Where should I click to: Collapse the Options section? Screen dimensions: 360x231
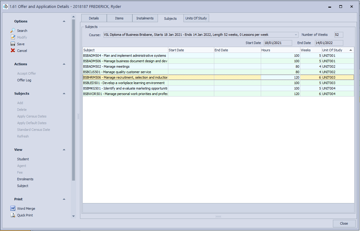pyautogui.click(x=64, y=21)
